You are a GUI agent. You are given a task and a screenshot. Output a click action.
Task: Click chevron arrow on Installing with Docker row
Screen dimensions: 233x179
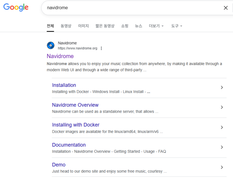coord(222,127)
